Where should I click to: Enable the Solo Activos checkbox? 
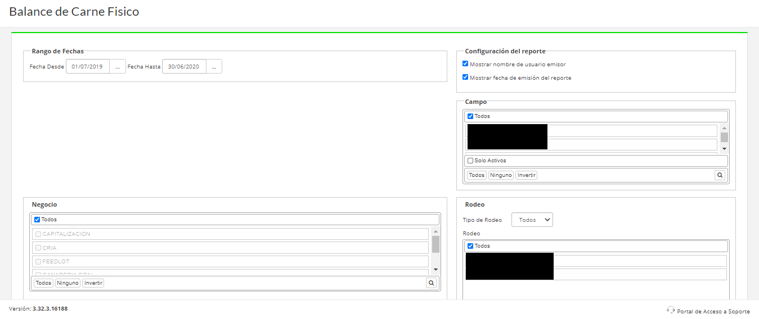pyautogui.click(x=470, y=161)
